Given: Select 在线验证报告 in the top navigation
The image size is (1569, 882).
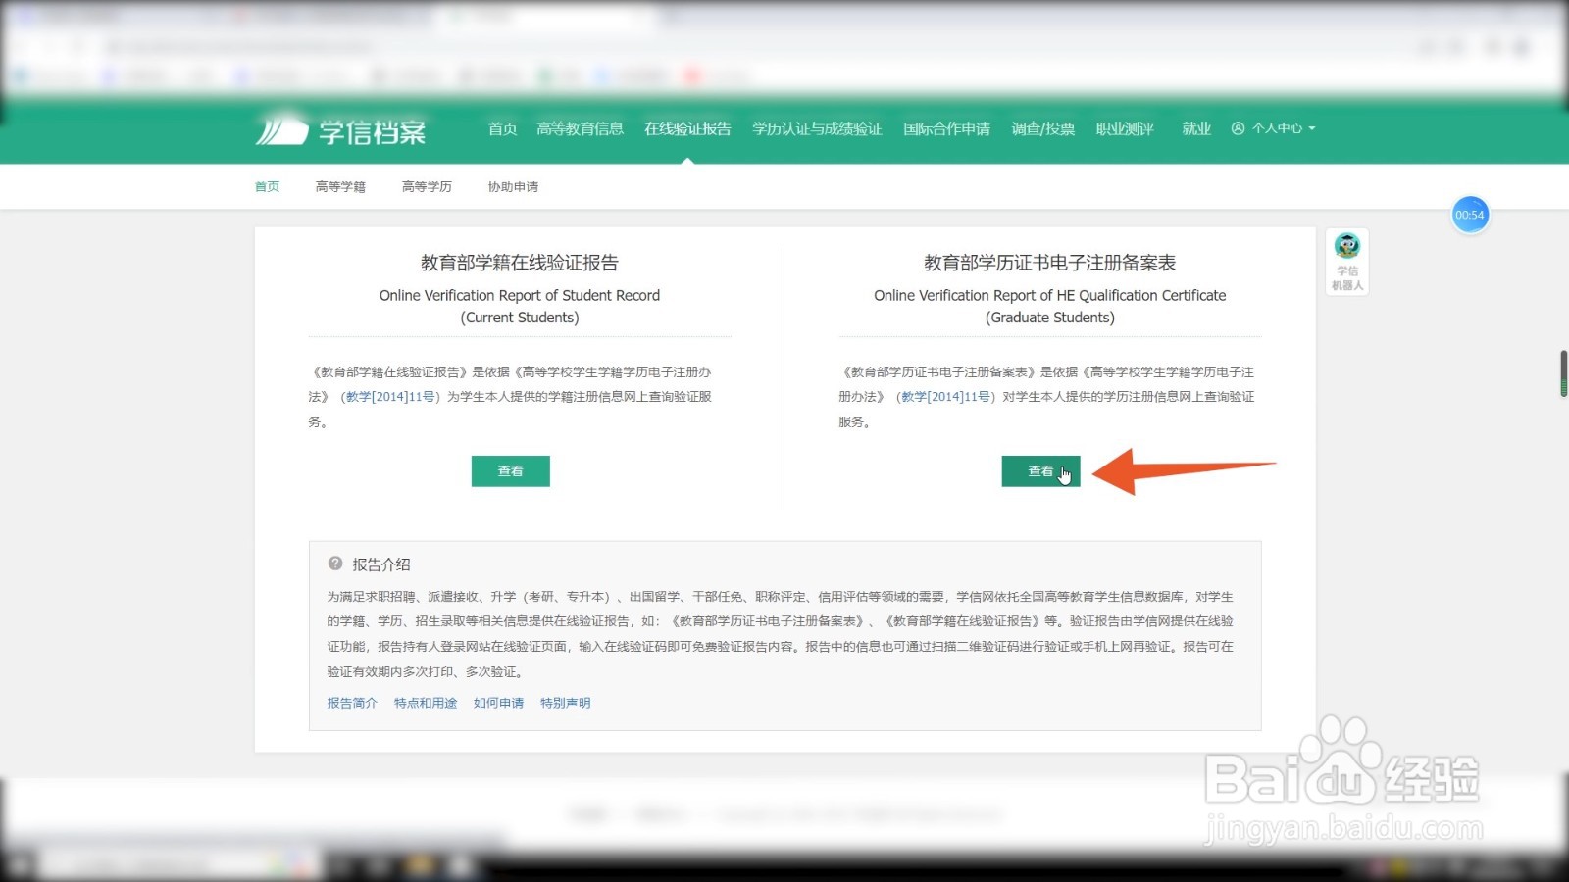Looking at the screenshot, I should click(688, 128).
